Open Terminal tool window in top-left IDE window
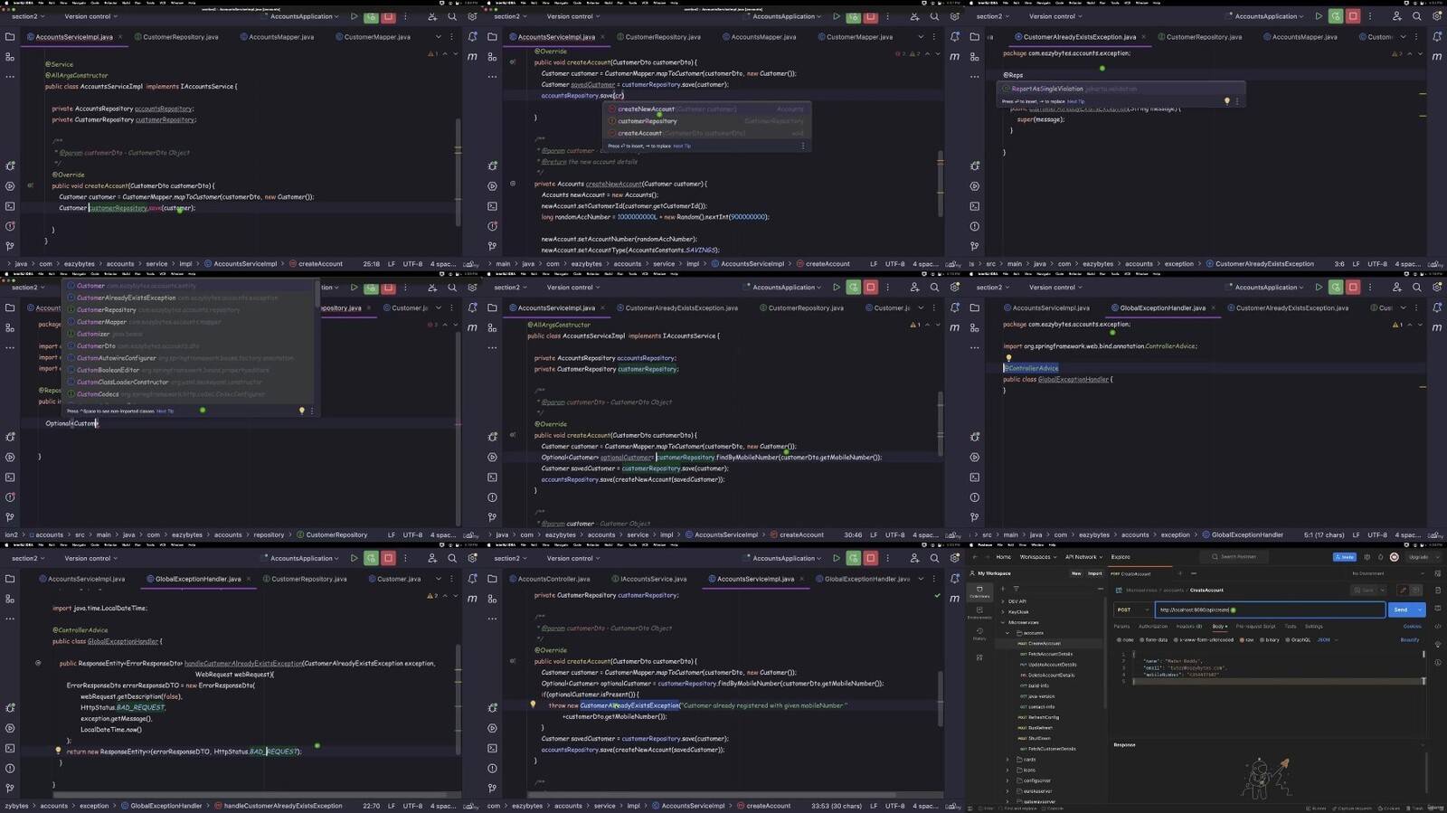 pyautogui.click(x=10, y=206)
